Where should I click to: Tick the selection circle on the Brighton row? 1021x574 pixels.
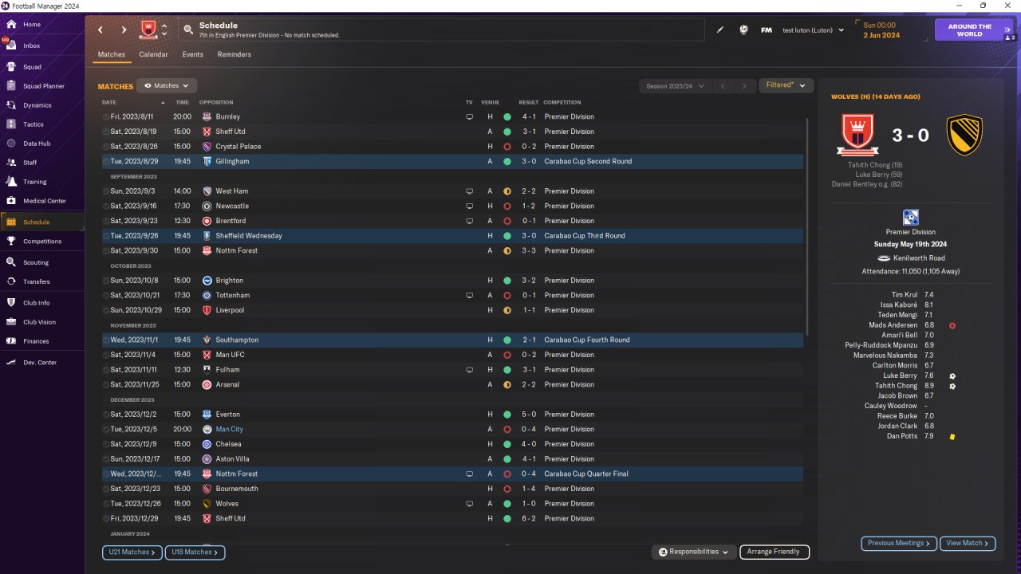click(106, 281)
